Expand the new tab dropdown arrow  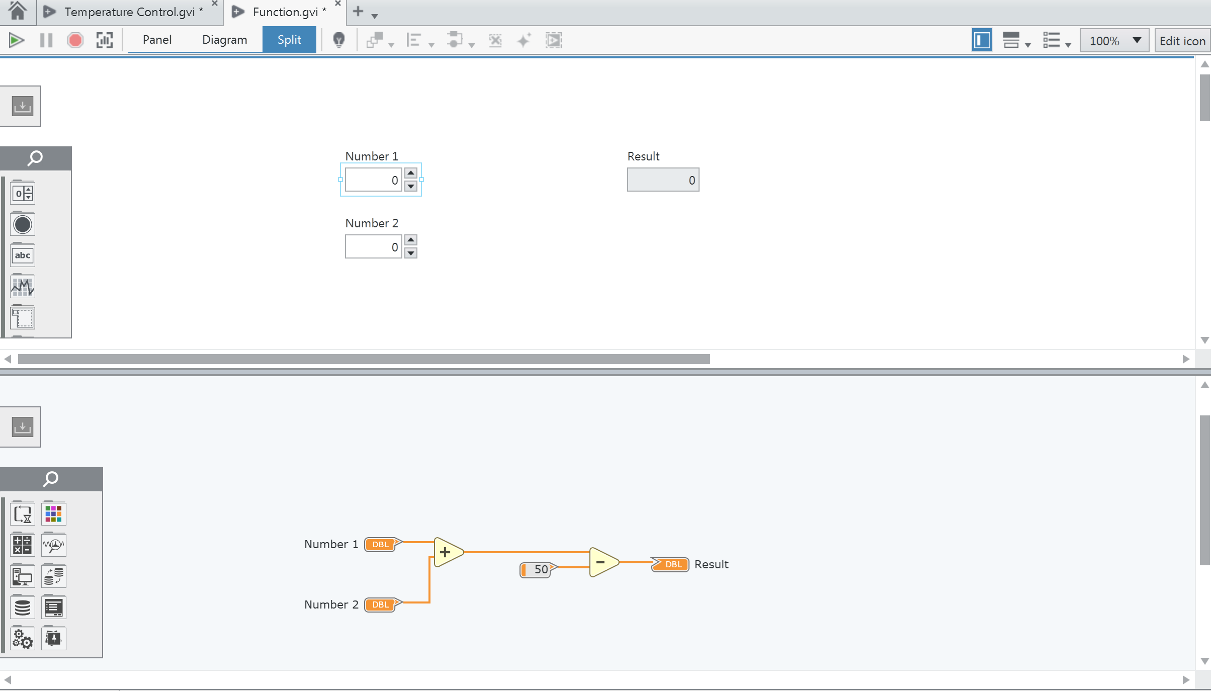pos(375,16)
